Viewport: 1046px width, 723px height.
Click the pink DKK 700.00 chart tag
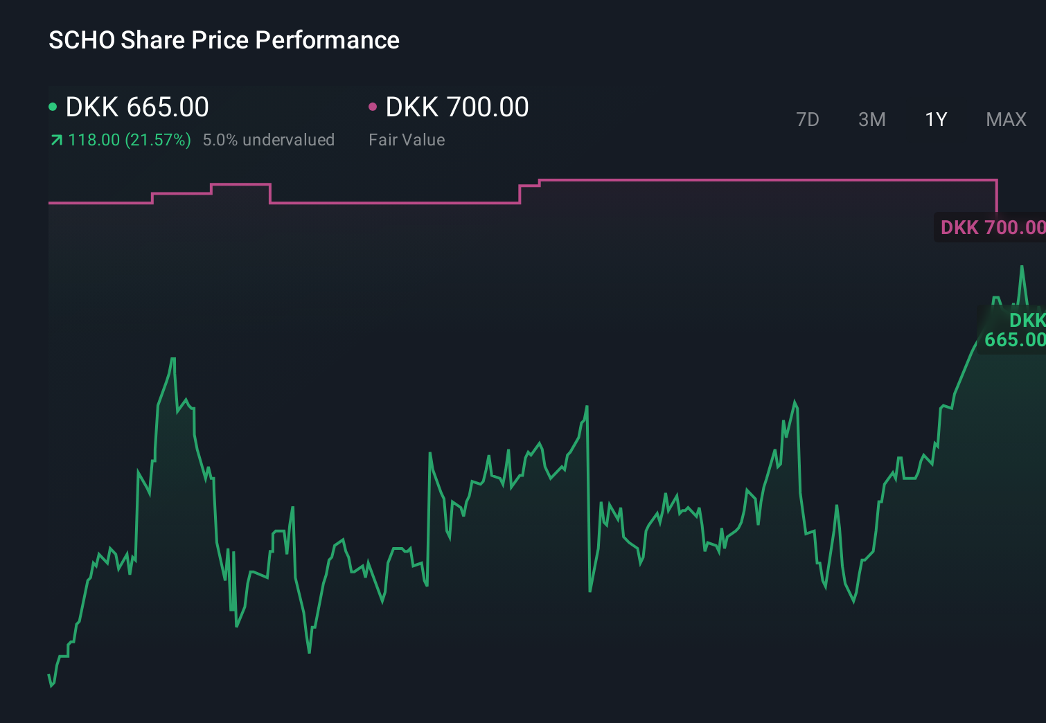992,227
